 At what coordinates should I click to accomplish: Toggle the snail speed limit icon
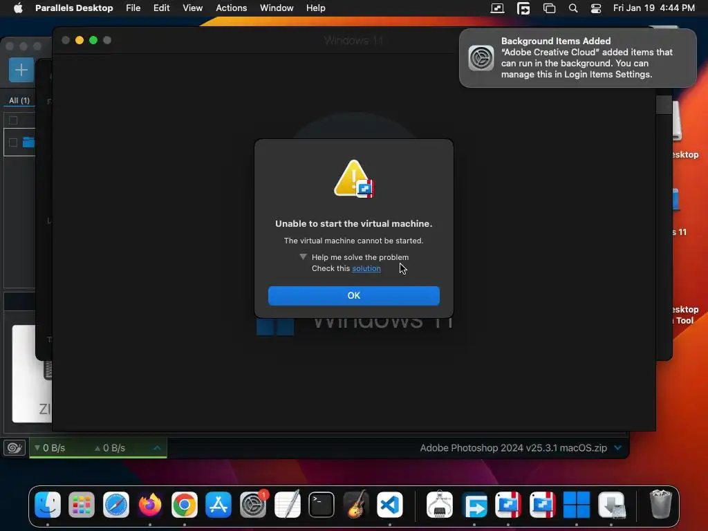15,447
